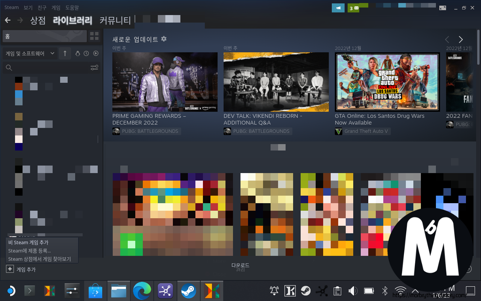Switch to Steam in taskbar
Viewport: 481px width, 301px height.
click(x=188, y=290)
